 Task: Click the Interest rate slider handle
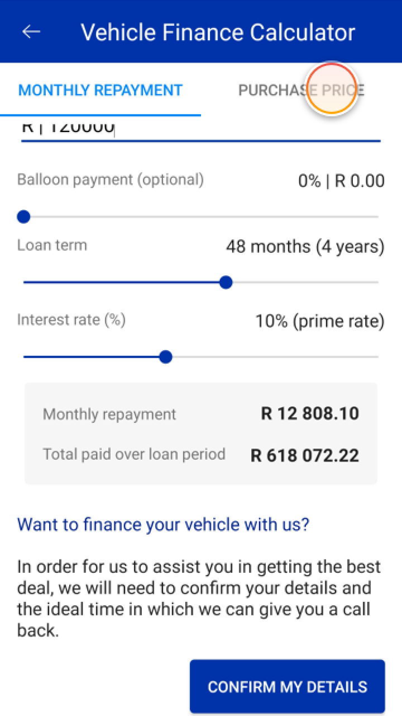165,357
